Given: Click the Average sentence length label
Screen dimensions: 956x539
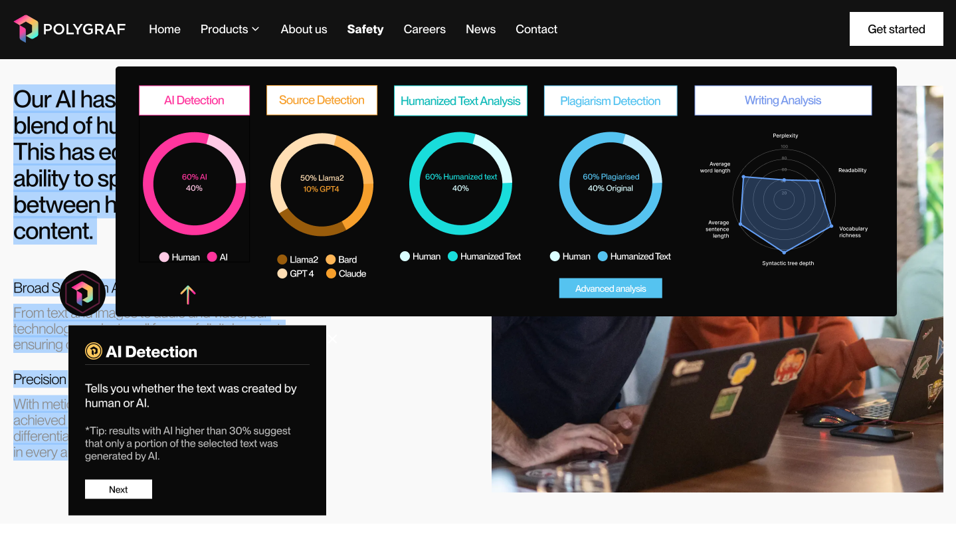Looking at the screenshot, I should (x=718, y=229).
